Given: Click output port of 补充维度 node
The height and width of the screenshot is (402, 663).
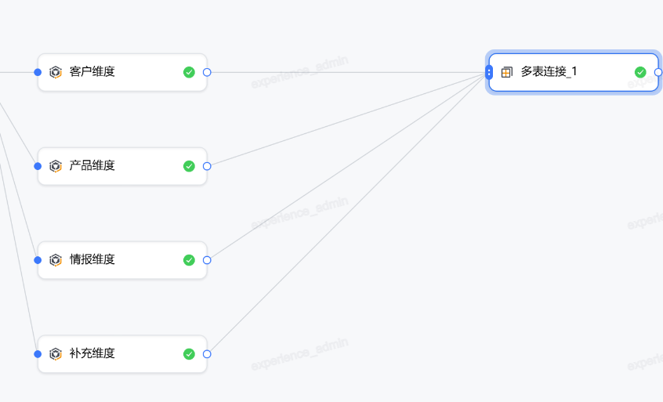Looking at the screenshot, I should (207, 354).
